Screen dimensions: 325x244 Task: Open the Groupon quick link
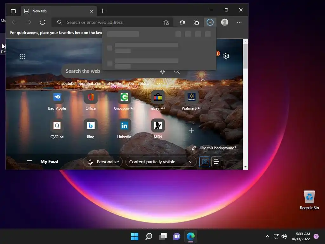[x=124, y=101]
